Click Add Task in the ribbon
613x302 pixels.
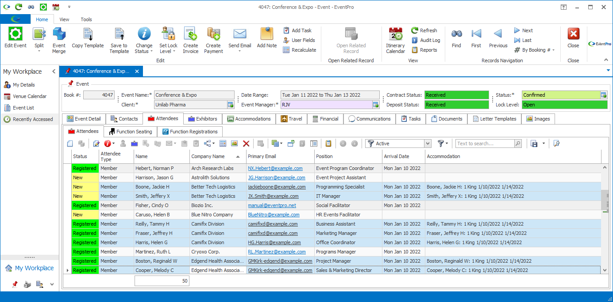coord(297,30)
